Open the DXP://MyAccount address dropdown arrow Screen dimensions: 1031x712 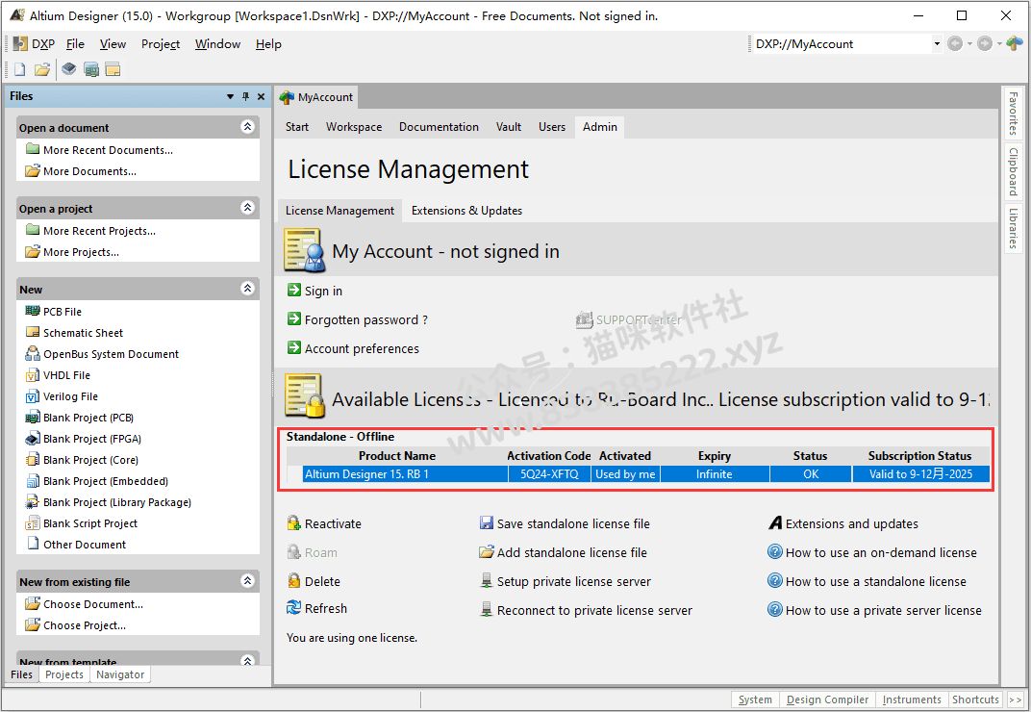coord(937,44)
